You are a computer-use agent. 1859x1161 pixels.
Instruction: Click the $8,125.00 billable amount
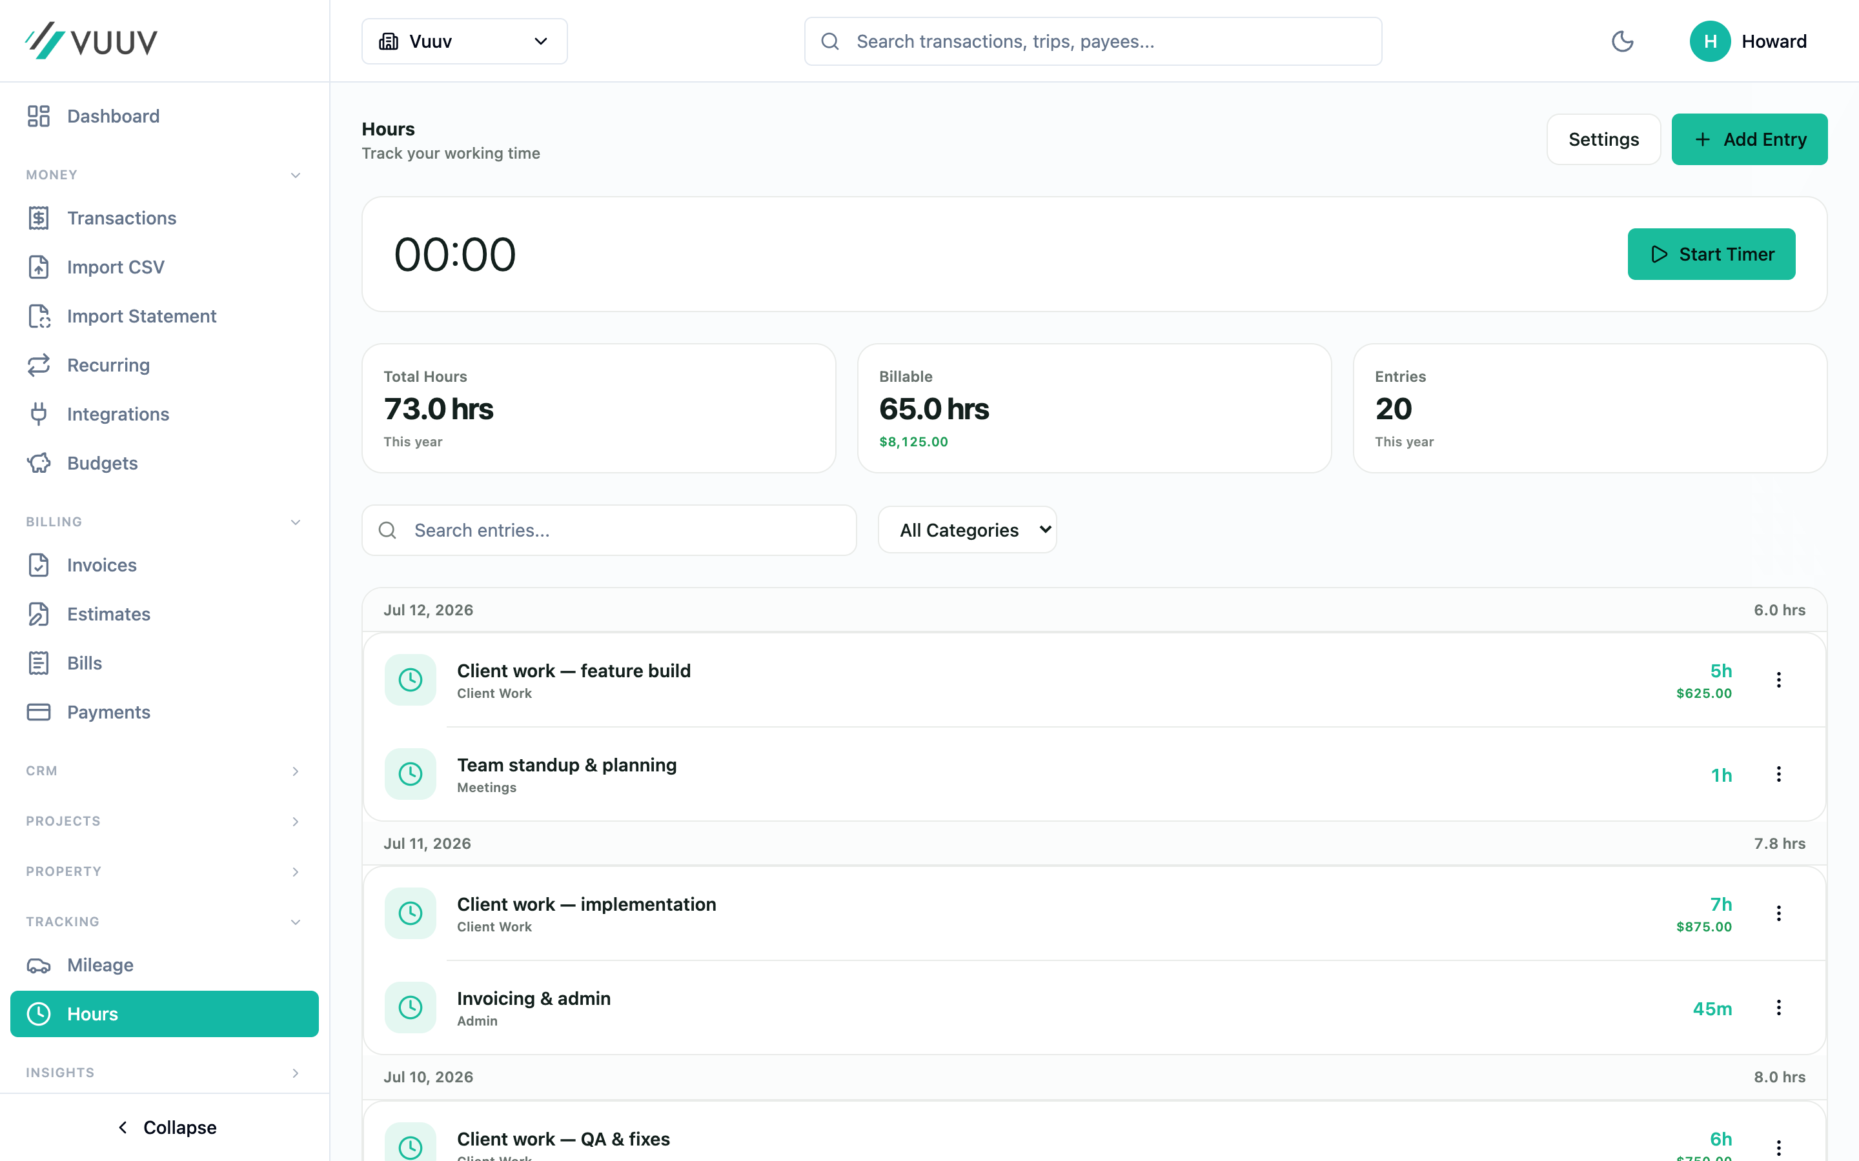click(x=913, y=442)
